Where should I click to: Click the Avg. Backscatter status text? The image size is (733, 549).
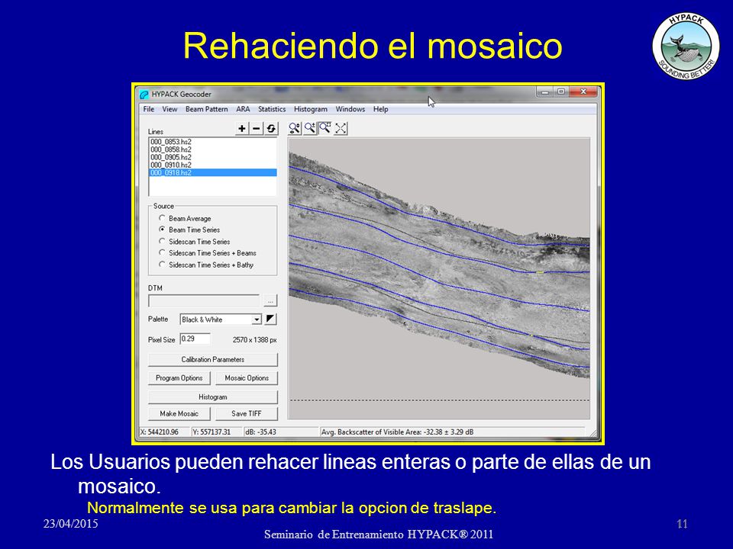click(x=397, y=432)
